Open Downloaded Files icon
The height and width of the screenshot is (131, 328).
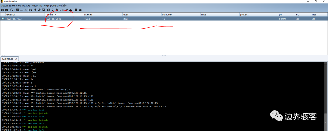[35, 10]
